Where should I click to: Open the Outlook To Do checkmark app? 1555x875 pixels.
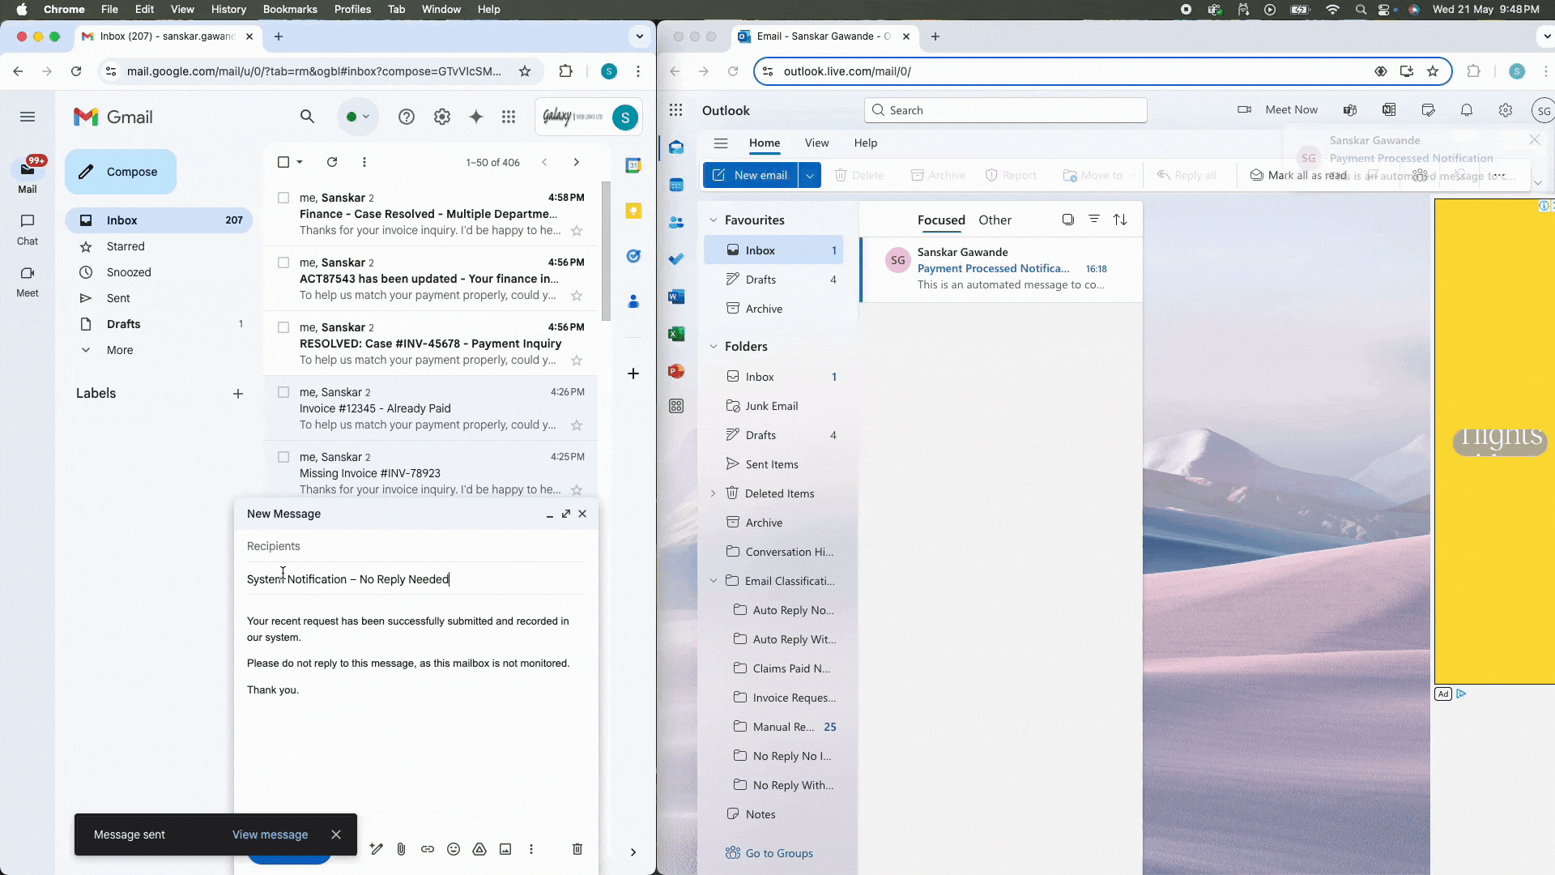pyautogui.click(x=676, y=259)
